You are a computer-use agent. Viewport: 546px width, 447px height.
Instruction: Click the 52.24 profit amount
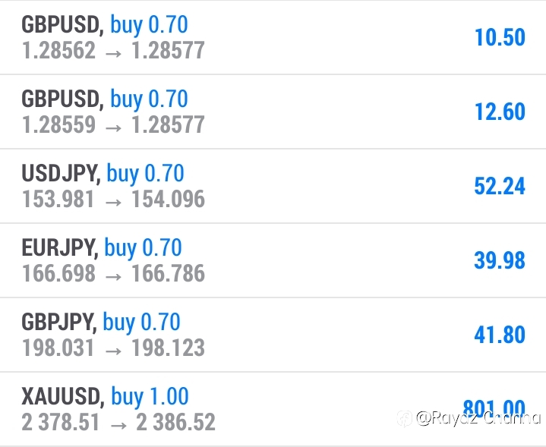click(500, 186)
